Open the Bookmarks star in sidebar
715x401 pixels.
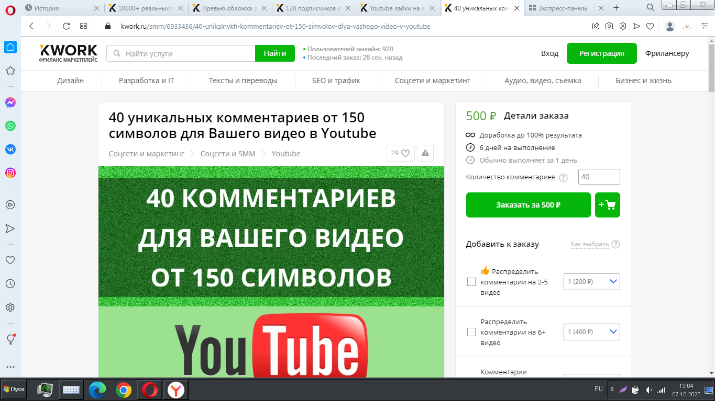tap(10, 71)
